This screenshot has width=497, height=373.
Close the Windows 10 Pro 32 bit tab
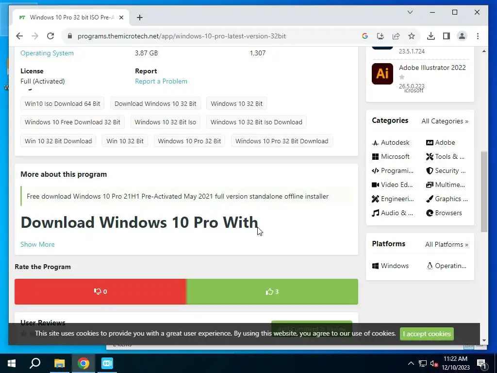click(121, 17)
